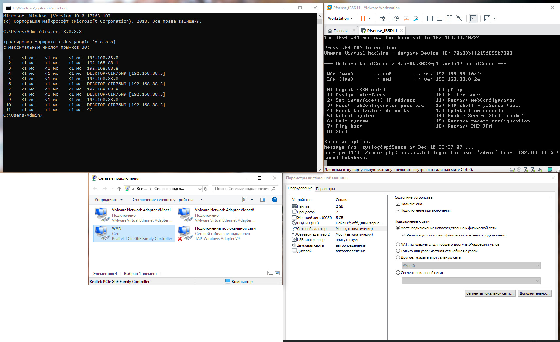Select the Процессор device row
Screen dimensions: 560x342
click(x=339, y=212)
